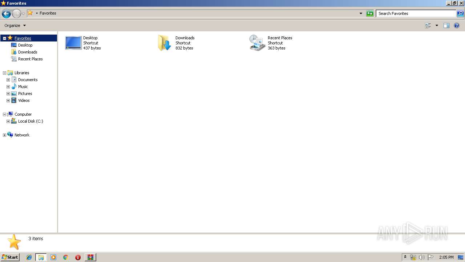The image size is (465, 262).
Task: Click the Help question mark icon
Action: (457, 25)
